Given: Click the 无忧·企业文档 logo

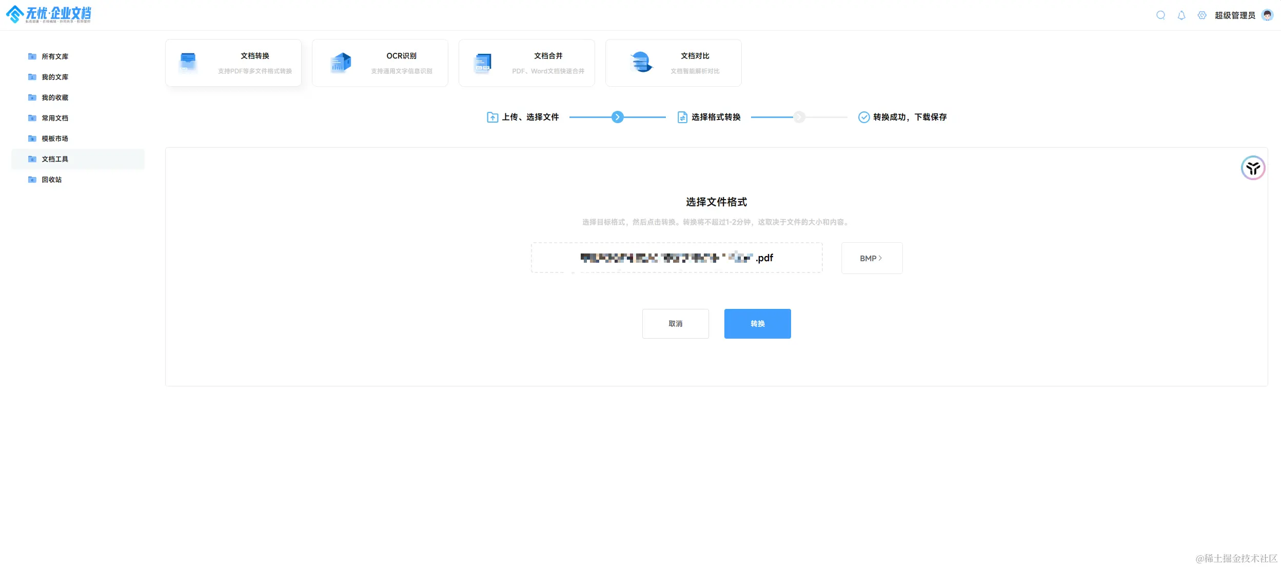Looking at the screenshot, I should [50, 14].
